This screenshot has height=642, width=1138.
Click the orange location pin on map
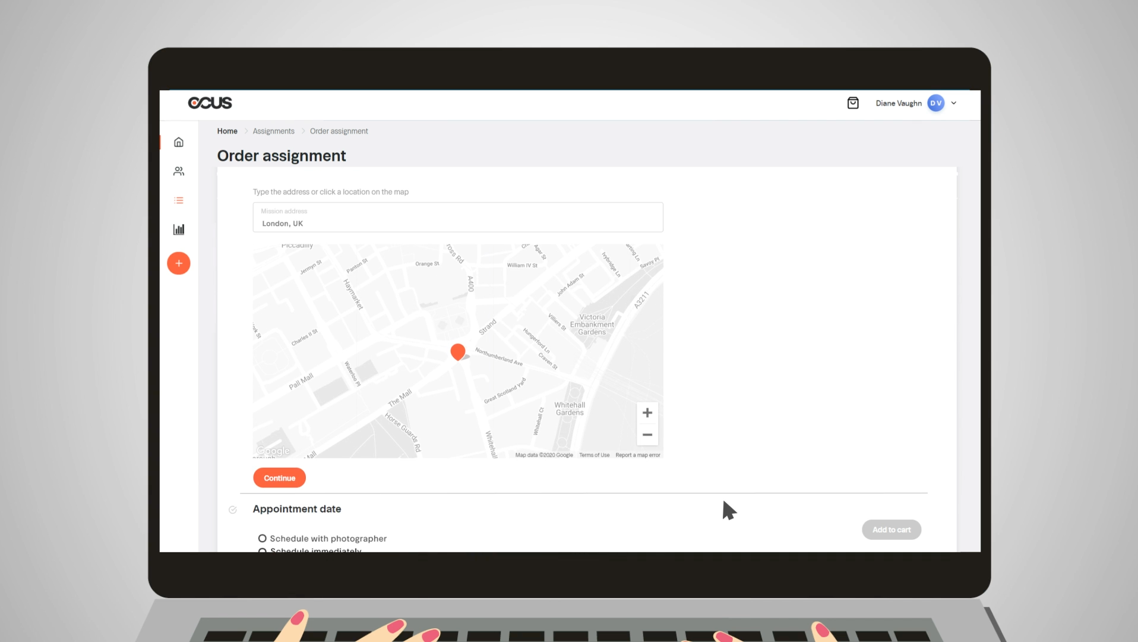pos(457,351)
